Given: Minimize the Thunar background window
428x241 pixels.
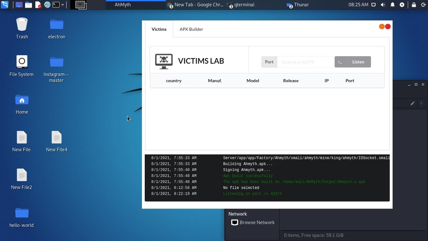Looking at the screenshot, I should (409, 85).
